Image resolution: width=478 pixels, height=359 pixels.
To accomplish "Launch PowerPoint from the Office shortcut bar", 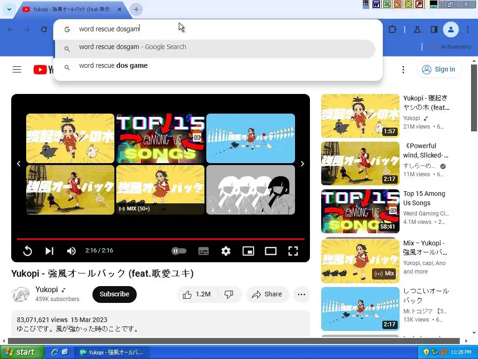I will (x=398, y=4).
